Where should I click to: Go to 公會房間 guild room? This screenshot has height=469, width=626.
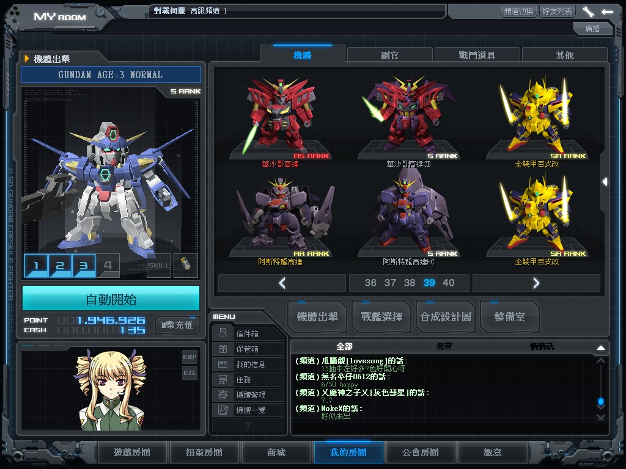coord(421,453)
